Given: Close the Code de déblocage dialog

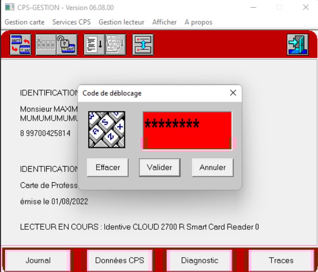Looking at the screenshot, I should 233,93.
